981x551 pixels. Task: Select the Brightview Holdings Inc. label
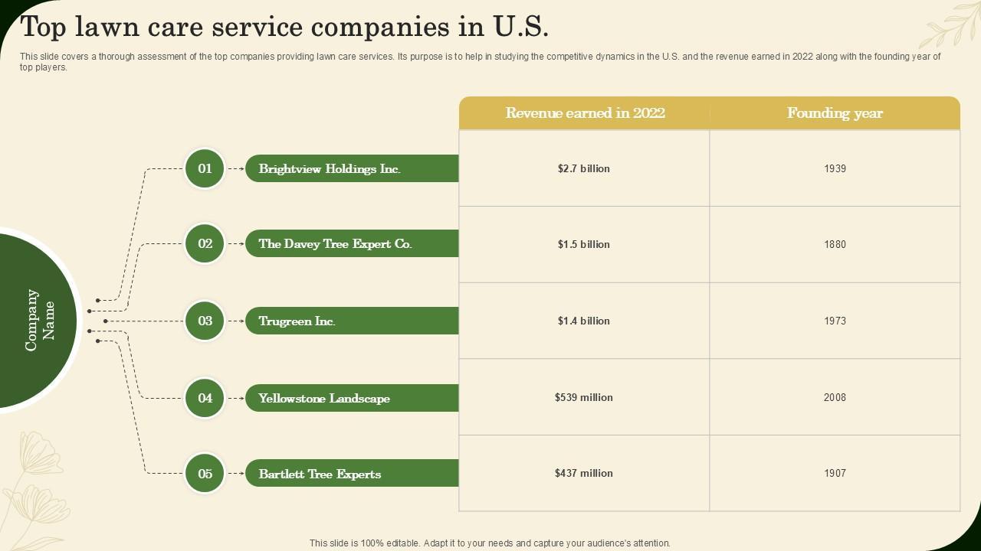pos(330,168)
